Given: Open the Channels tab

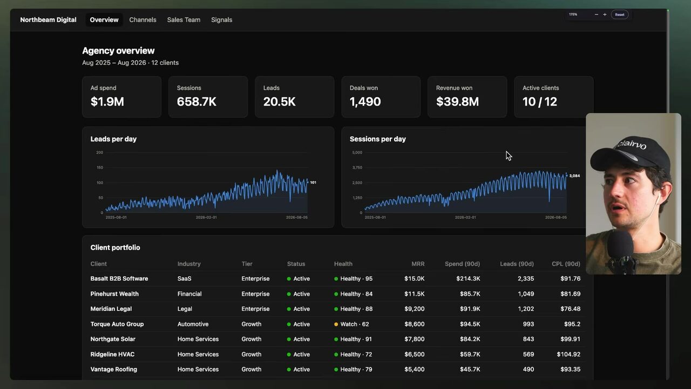Looking at the screenshot, I should [x=143, y=20].
